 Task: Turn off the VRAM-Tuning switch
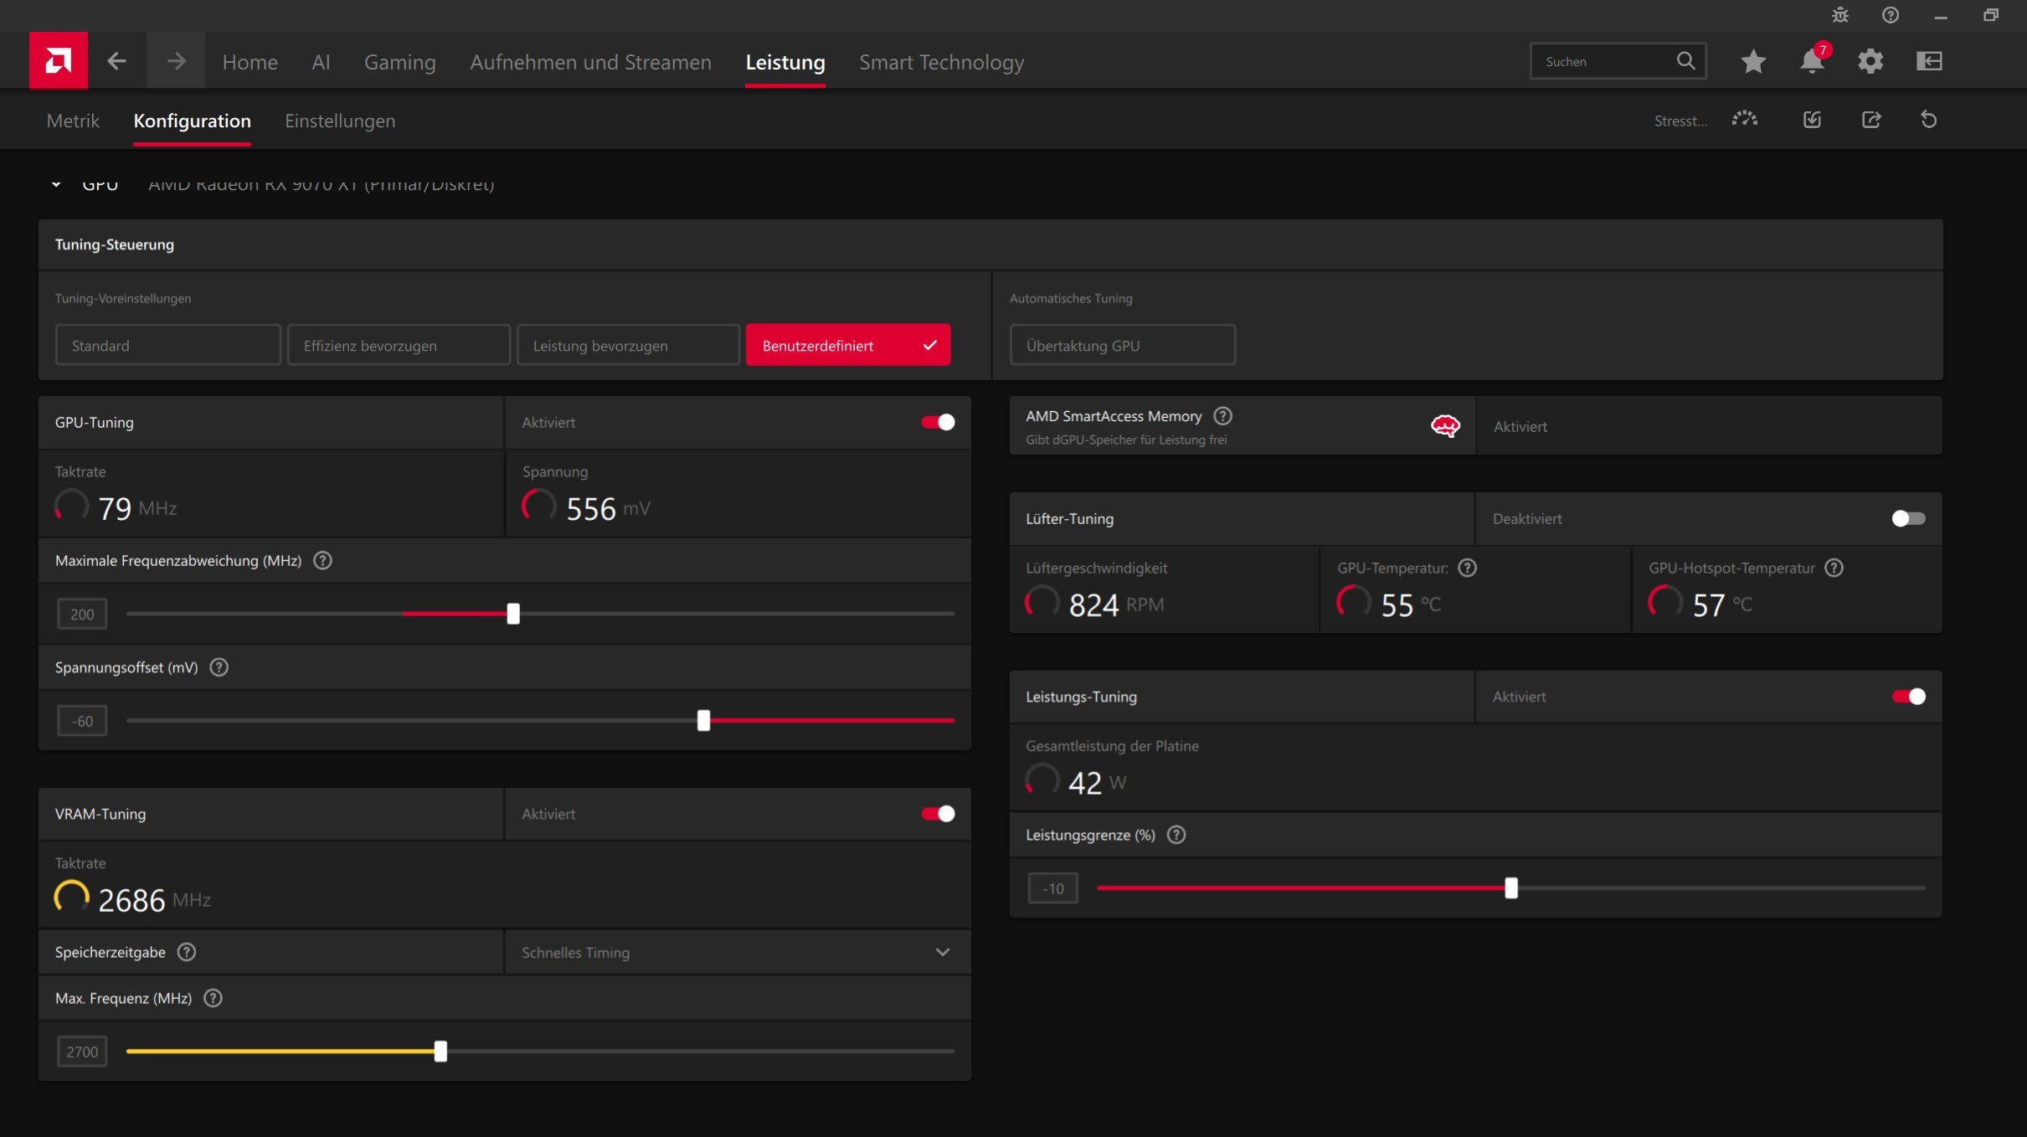938,814
